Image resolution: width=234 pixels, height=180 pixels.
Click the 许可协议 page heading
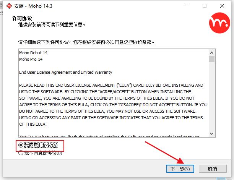pyautogui.click(x=22, y=18)
